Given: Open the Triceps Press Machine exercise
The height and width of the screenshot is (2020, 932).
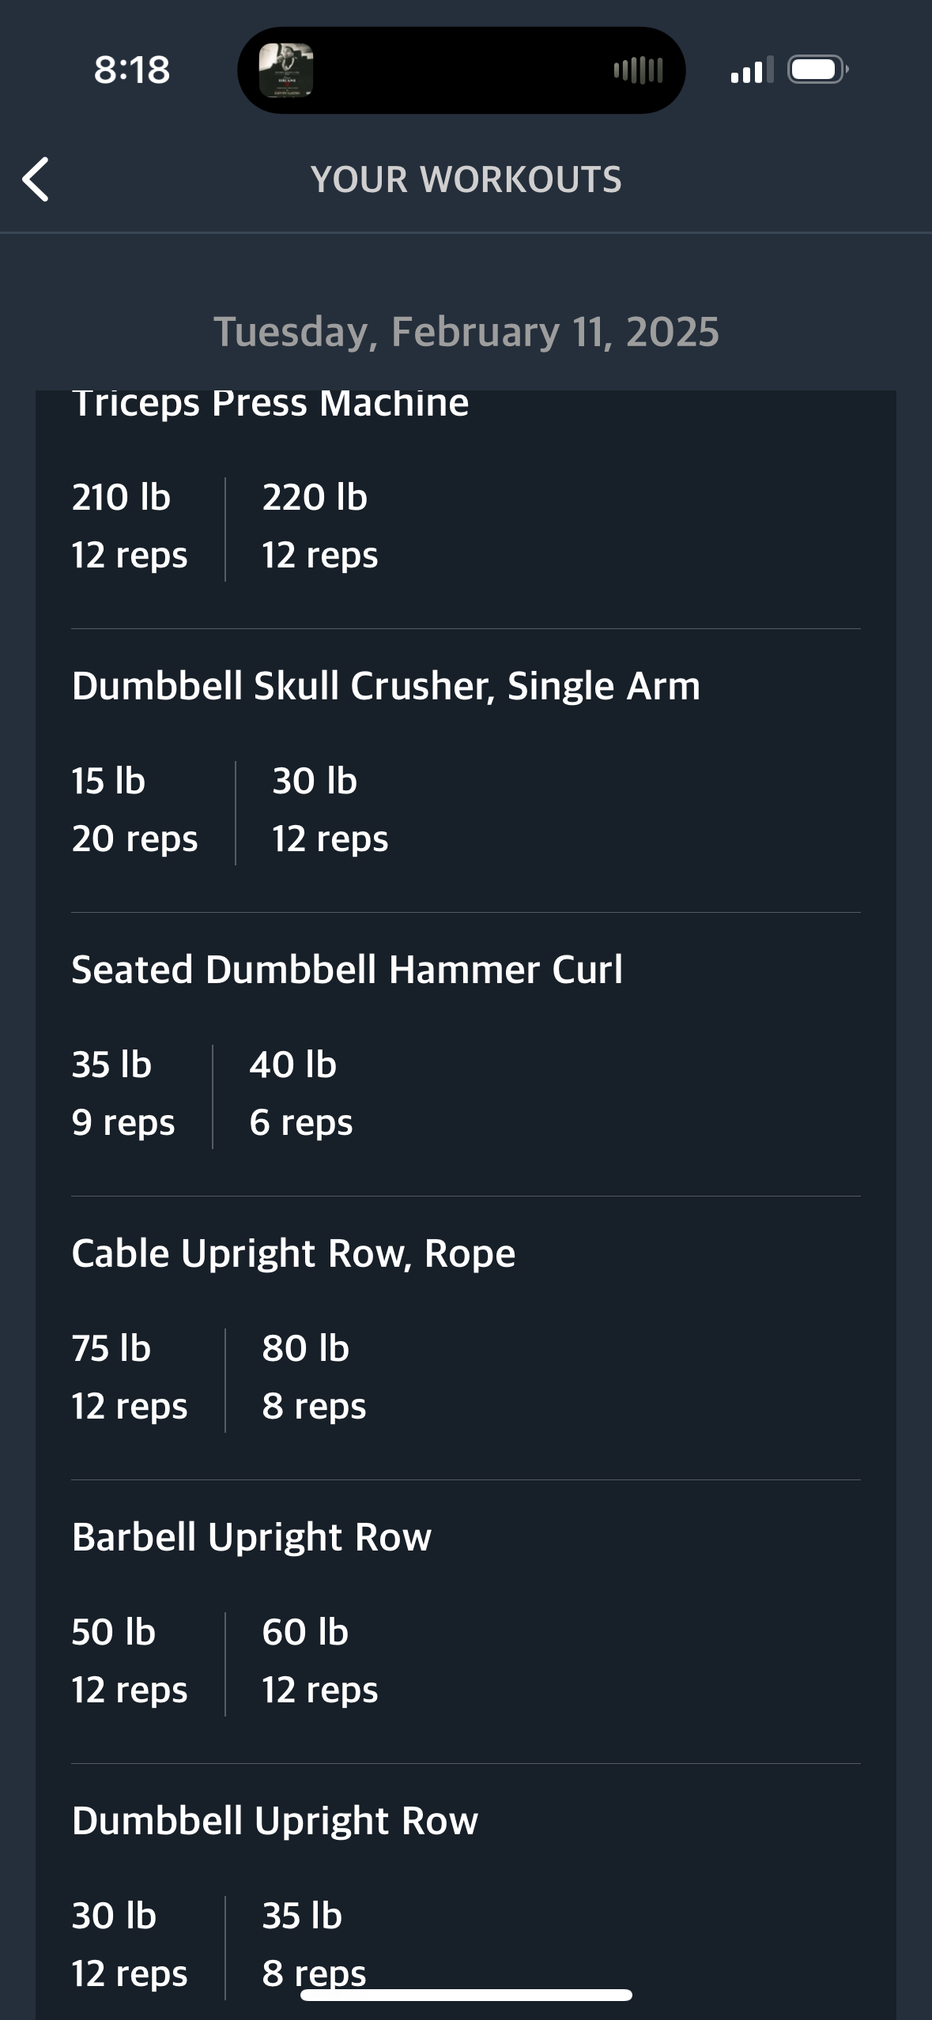Looking at the screenshot, I should click(270, 403).
